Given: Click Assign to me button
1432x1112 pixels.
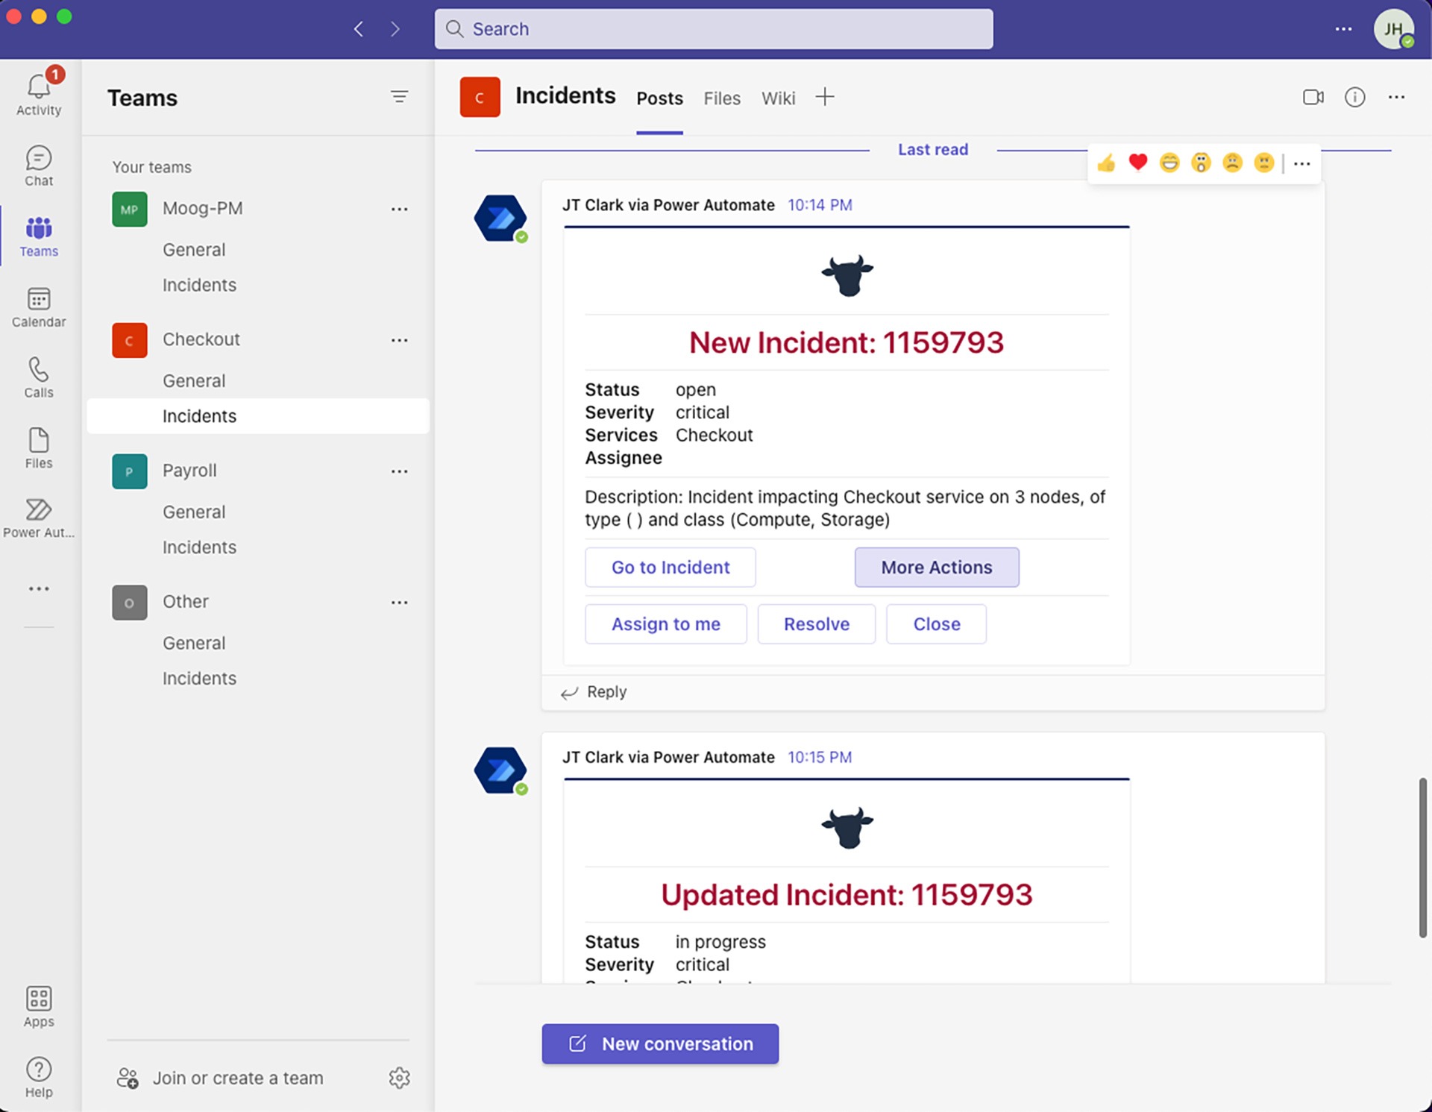Looking at the screenshot, I should 666,624.
